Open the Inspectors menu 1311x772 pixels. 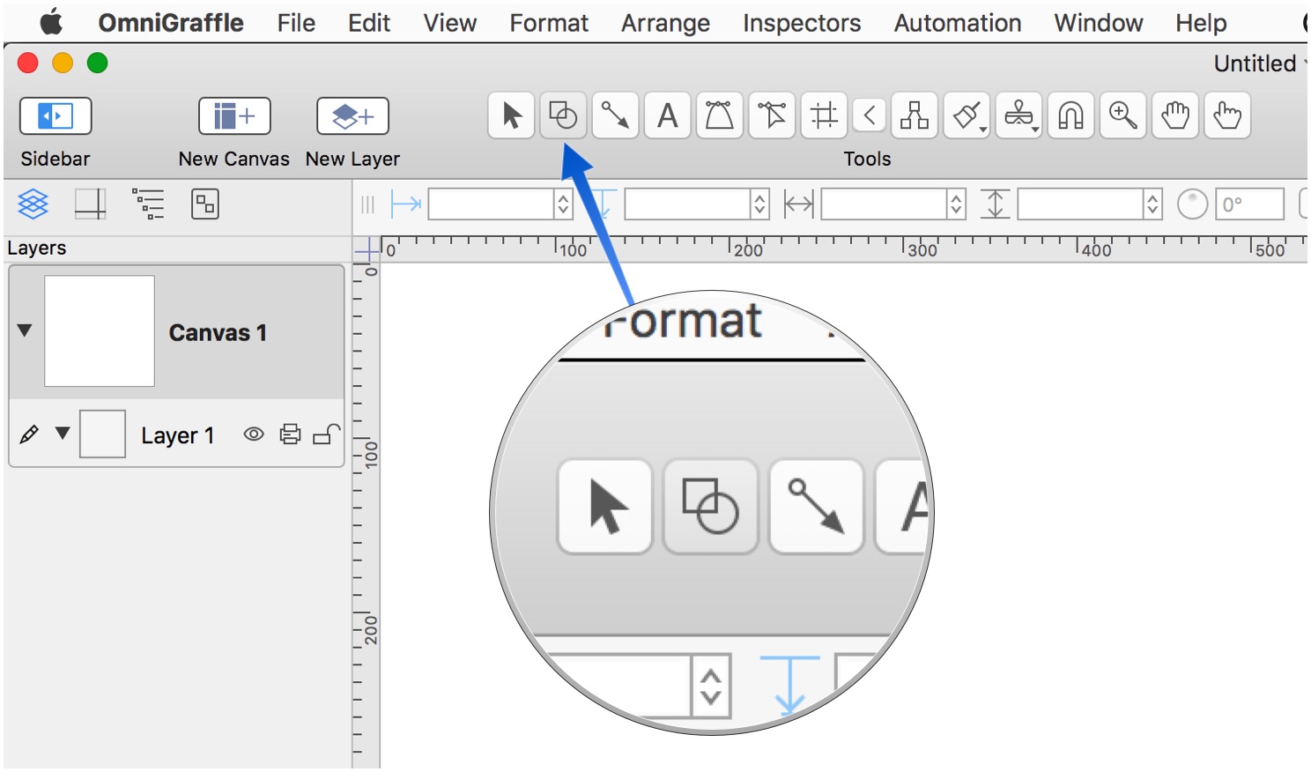click(x=802, y=23)
